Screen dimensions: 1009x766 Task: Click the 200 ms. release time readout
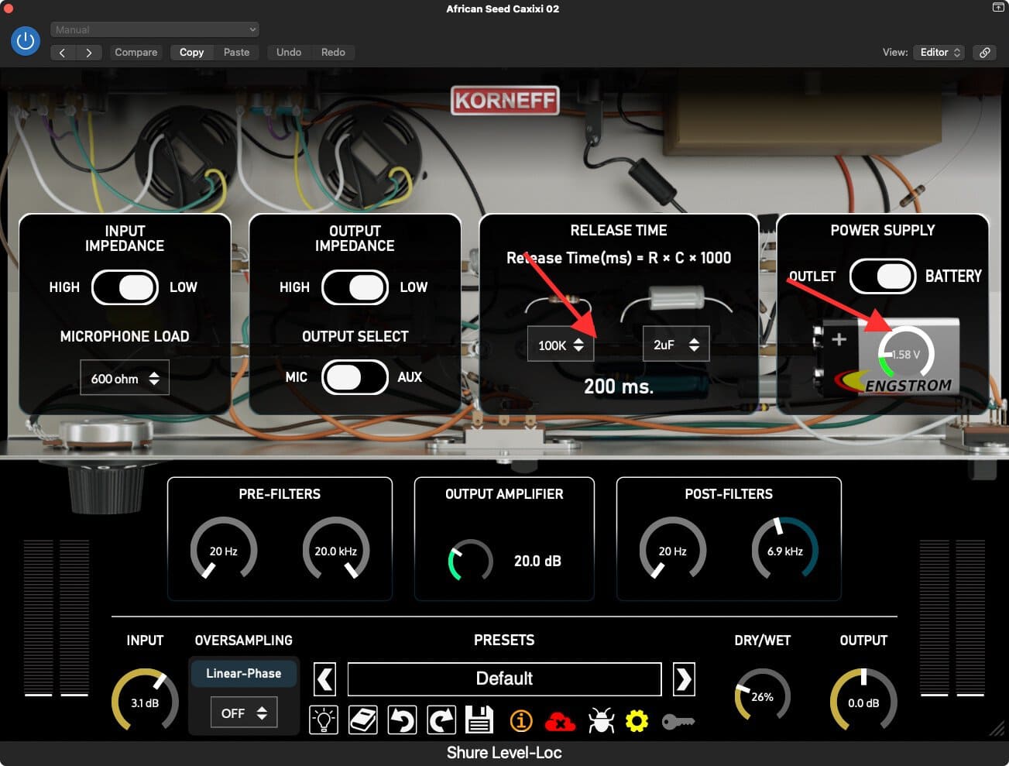(x=619, y=386)
